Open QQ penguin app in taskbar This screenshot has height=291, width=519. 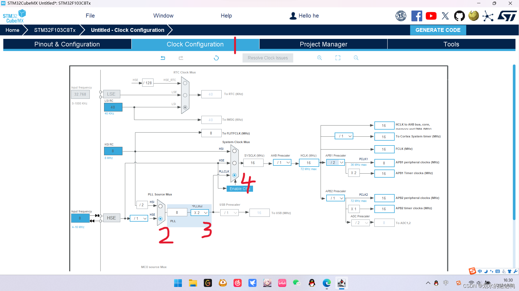coord(312,283)
